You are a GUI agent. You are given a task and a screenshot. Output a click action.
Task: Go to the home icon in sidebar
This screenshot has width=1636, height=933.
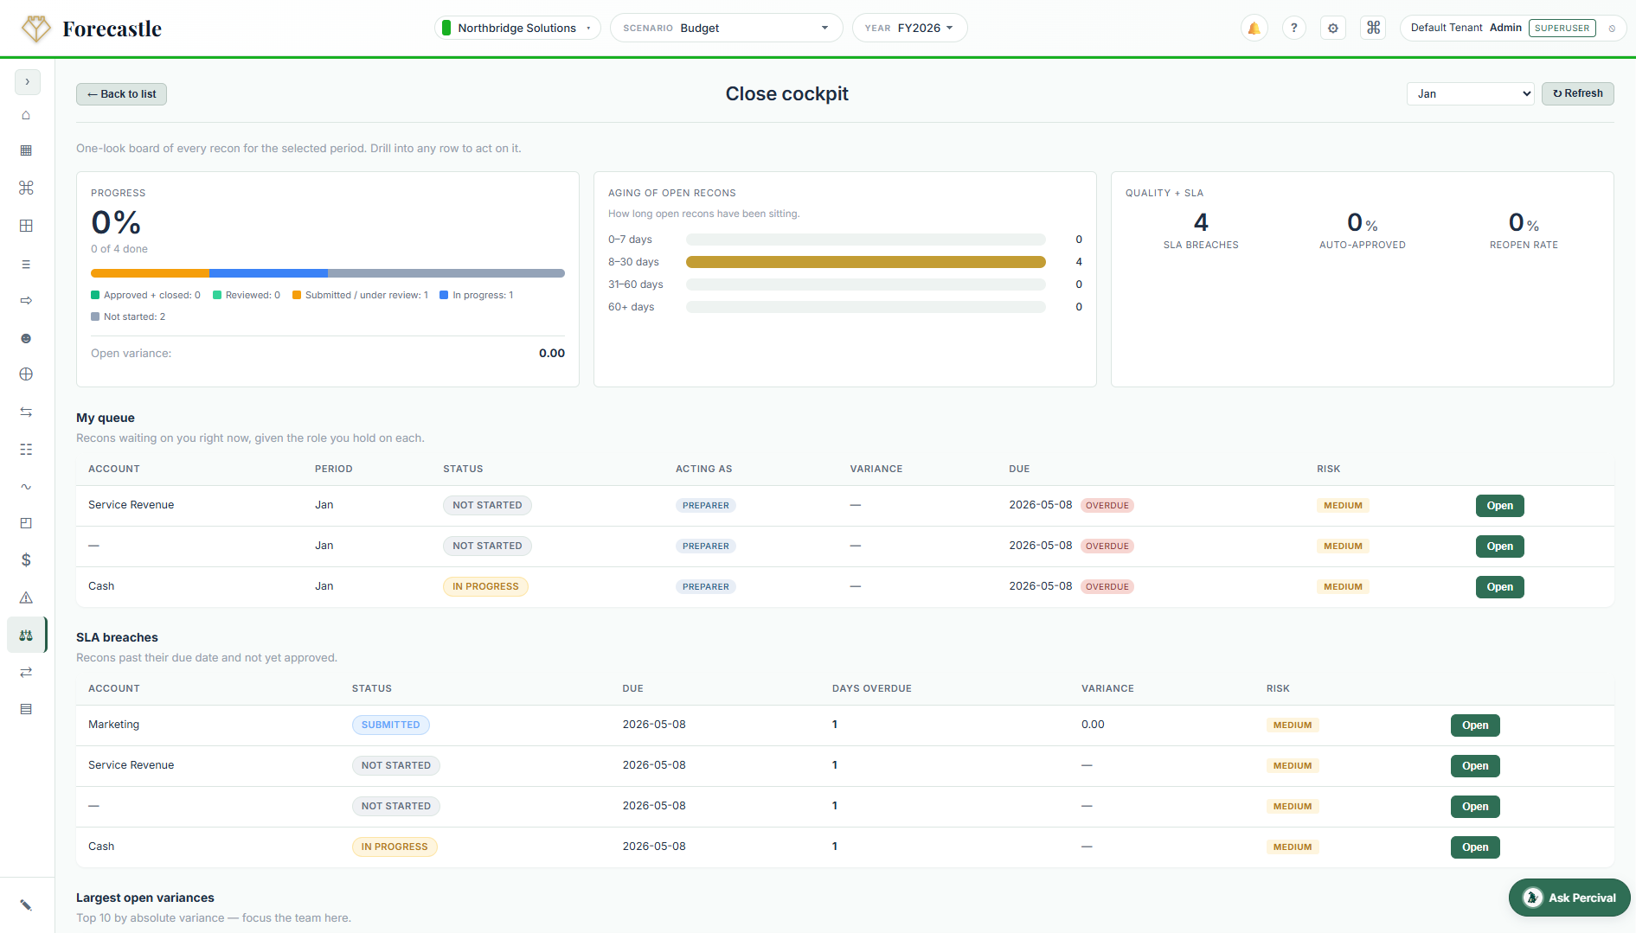(x=26, y=115)
